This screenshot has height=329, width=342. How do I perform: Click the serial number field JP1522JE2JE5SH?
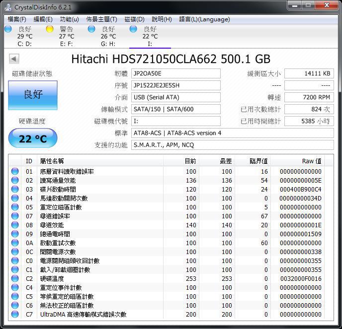pos(176,85)
